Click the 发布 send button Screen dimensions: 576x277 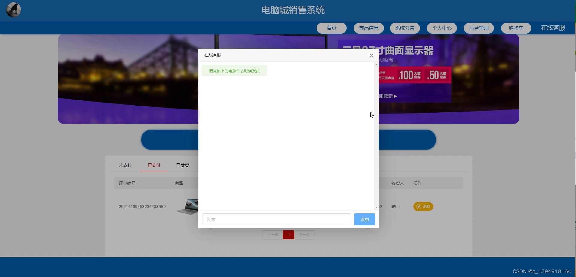364,219
